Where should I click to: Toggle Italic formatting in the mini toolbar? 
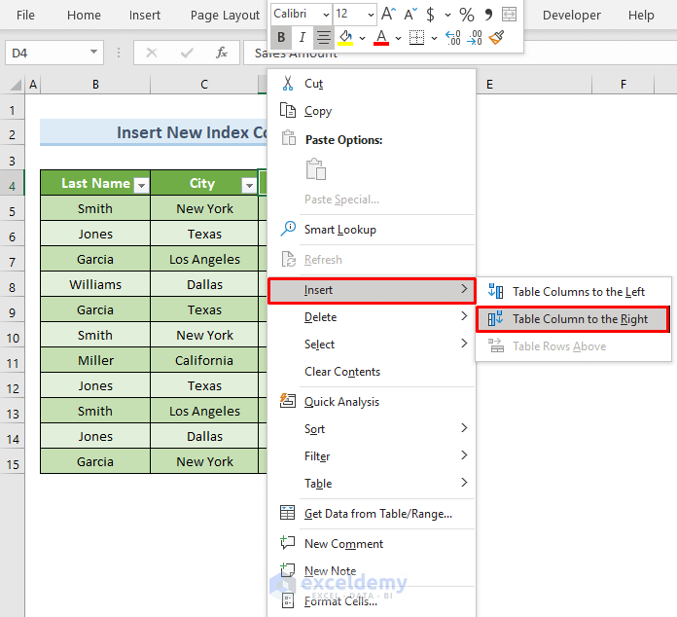click(x=303, y=38)
